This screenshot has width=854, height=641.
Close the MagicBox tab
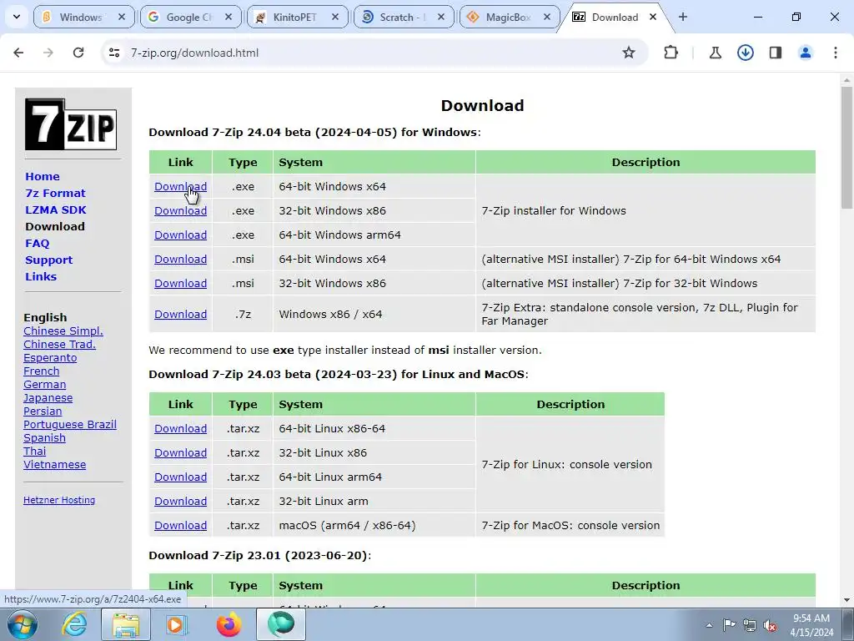point(547,17)
